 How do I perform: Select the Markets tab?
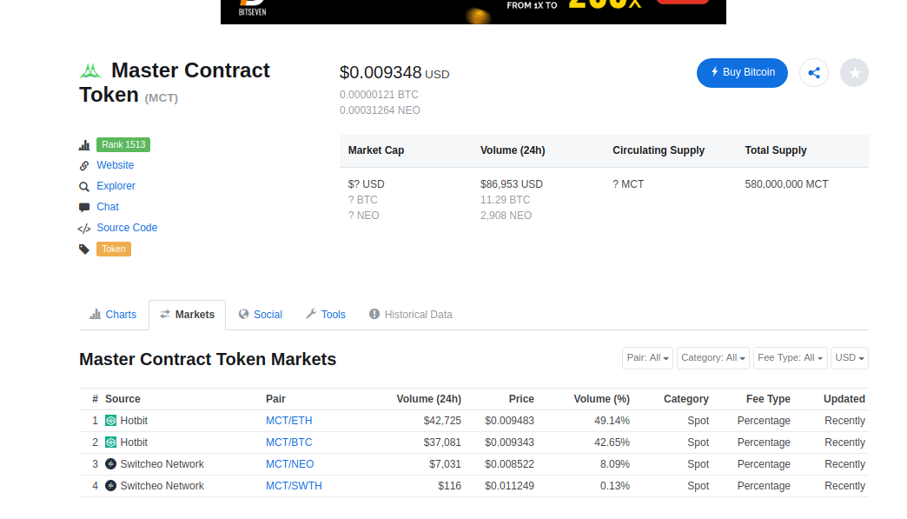click(x=187, y=315)
